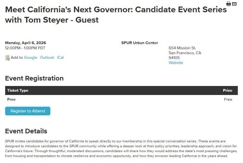Click the Event Registration heading
The height and width of the screenshot is (163, 243).
[x=34, y=78]
